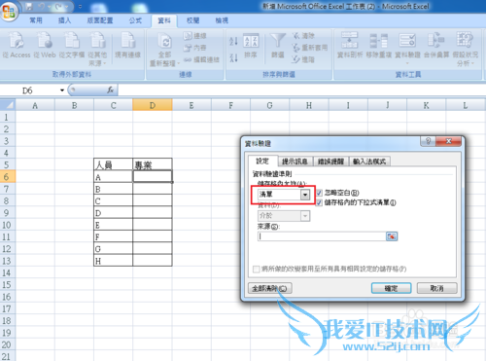Switch to the 公式 ribbon tab

pos(135,20)
